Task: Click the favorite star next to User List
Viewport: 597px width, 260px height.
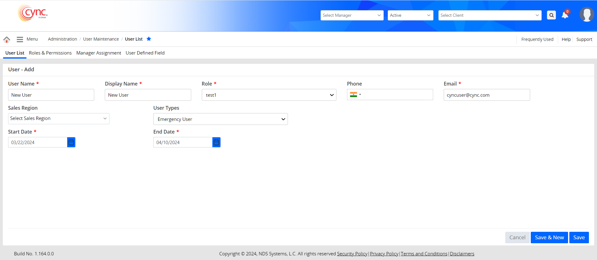Action: pos(149,39)
